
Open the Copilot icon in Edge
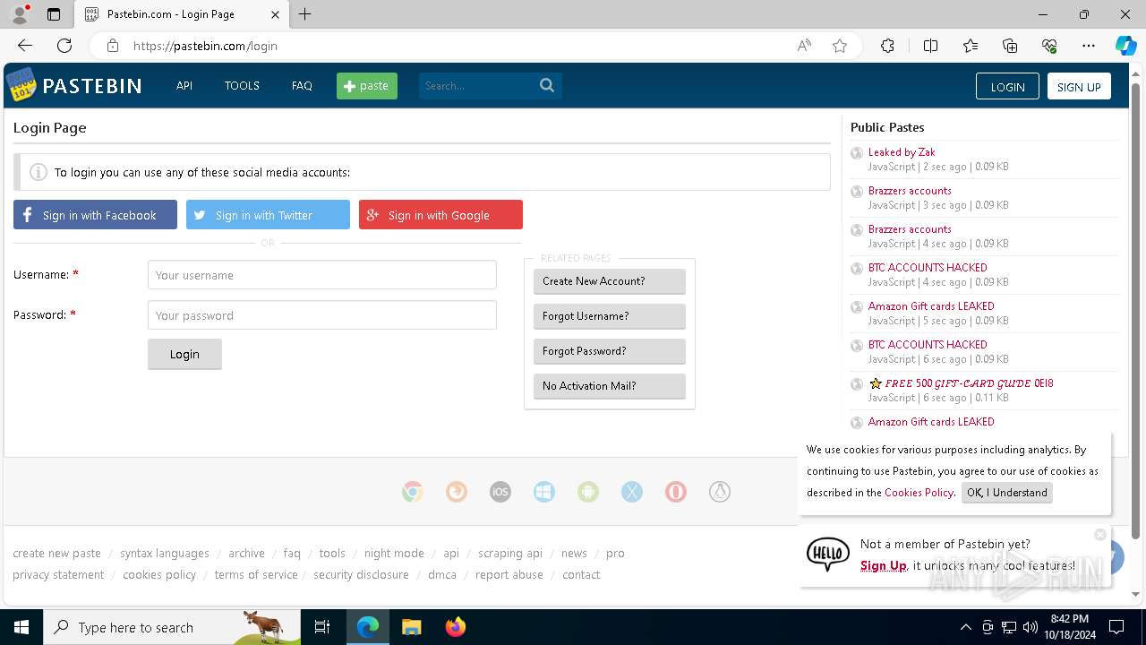click(1125, 46)
